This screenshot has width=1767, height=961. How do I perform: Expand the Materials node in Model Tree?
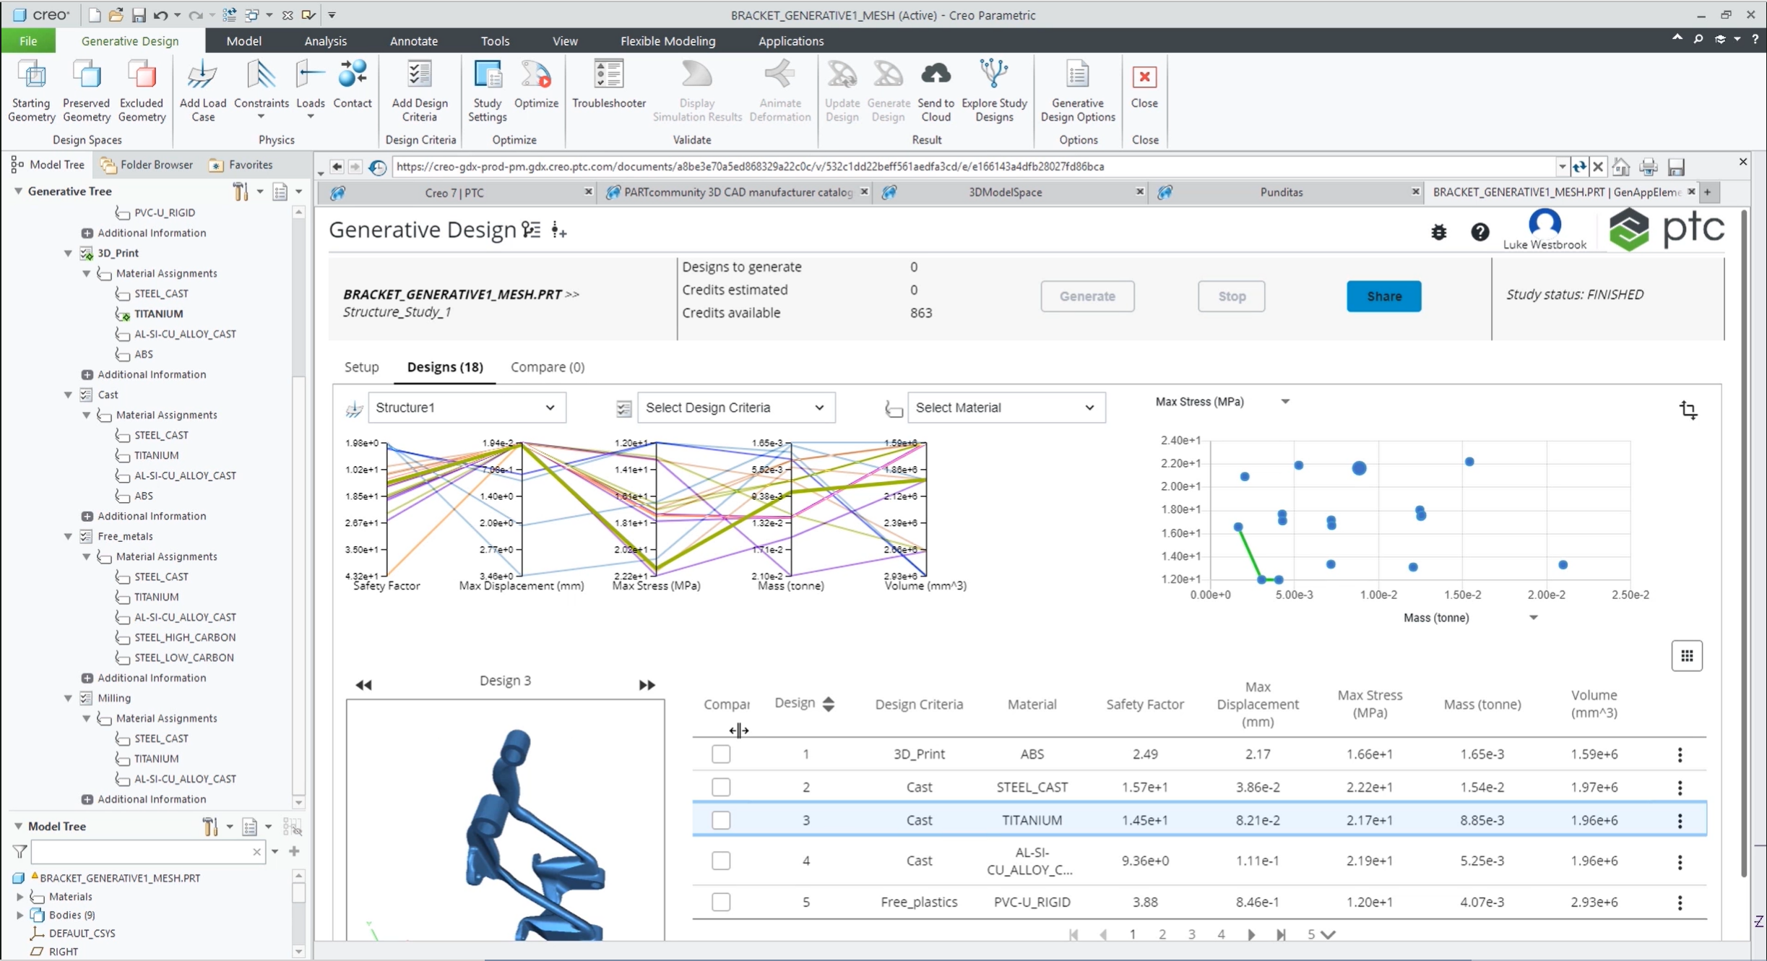[x=20, y=897]
